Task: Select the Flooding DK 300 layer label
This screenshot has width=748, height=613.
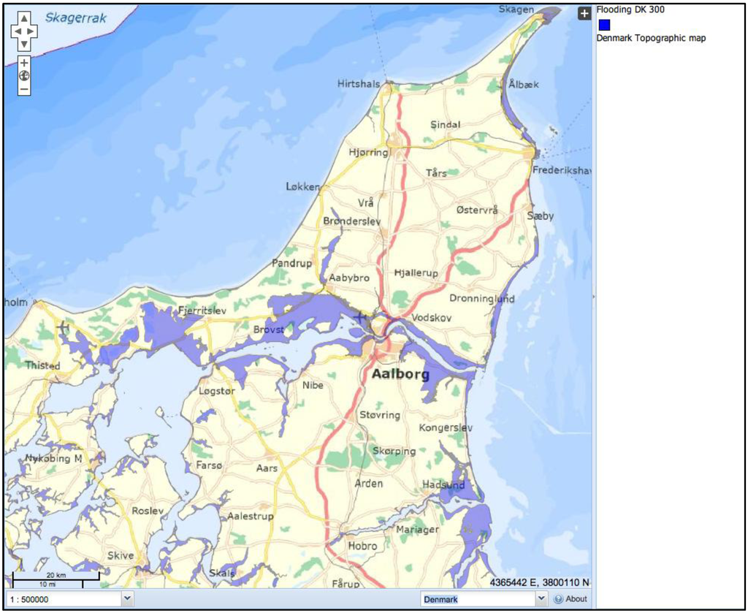Action: [630, 10]
